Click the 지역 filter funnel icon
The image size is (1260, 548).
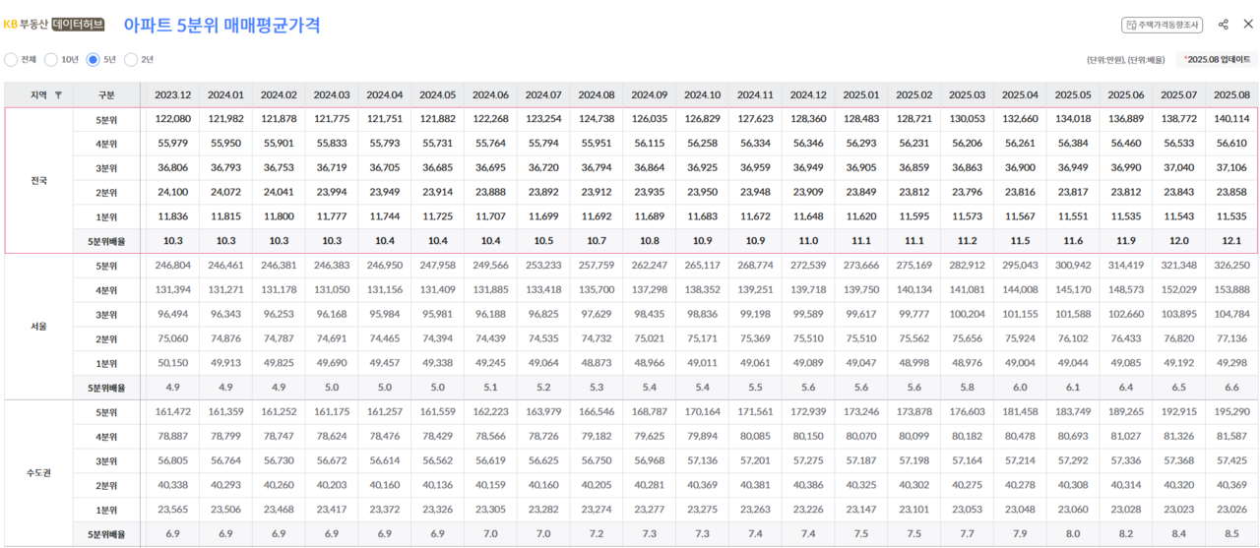[58, 95]
